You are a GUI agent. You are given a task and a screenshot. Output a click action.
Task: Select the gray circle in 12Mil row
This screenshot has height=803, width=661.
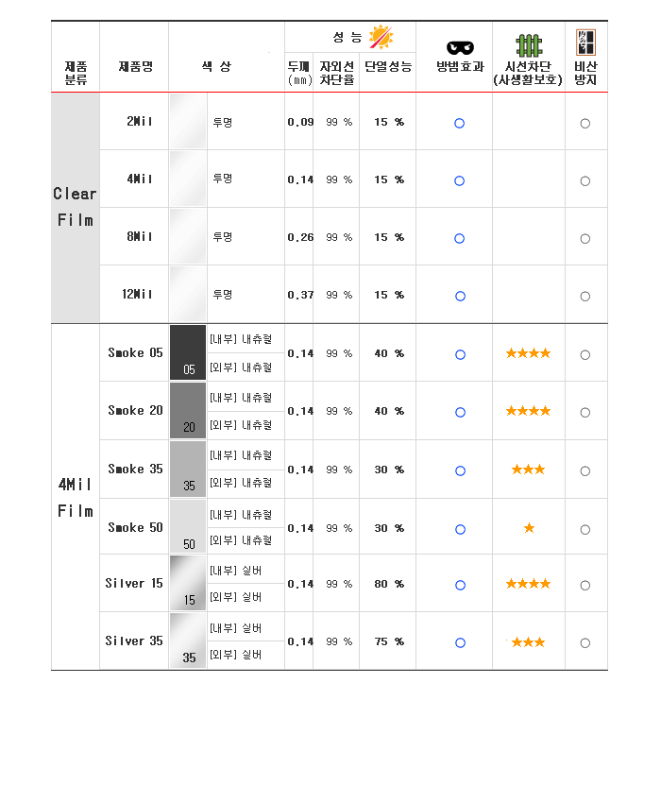click(x=585, y=297)
